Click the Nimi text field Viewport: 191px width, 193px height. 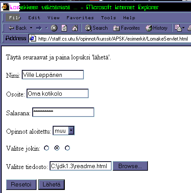click(53, 75)
